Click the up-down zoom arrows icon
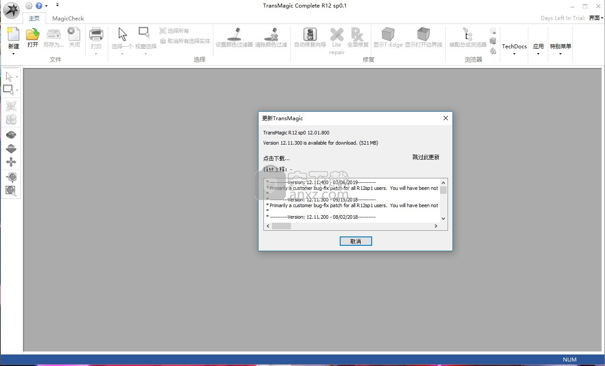Viewport: 605px width, 366px height. click(x=11, y=149)
